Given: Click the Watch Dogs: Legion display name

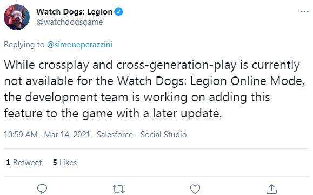Looking at the screenshot, I should (74, 12).
